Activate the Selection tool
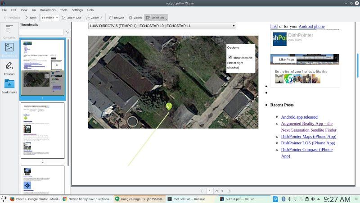The height and width of the screenshot is (203, 360). [x=155, y=18]
